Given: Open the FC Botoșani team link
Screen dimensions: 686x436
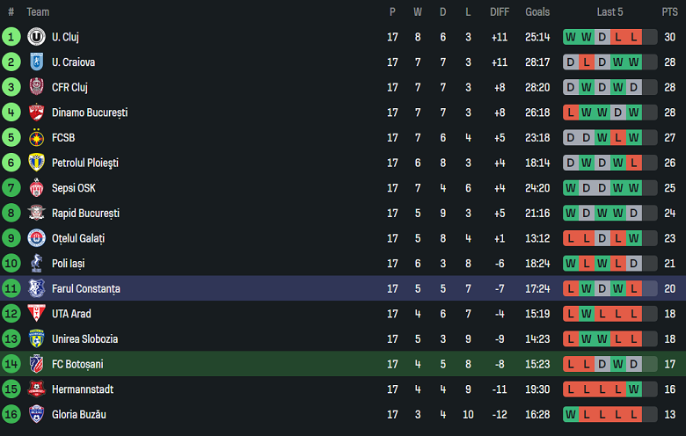Looking at the screenshot, I should pyautogui.click(x=77, y=364).
